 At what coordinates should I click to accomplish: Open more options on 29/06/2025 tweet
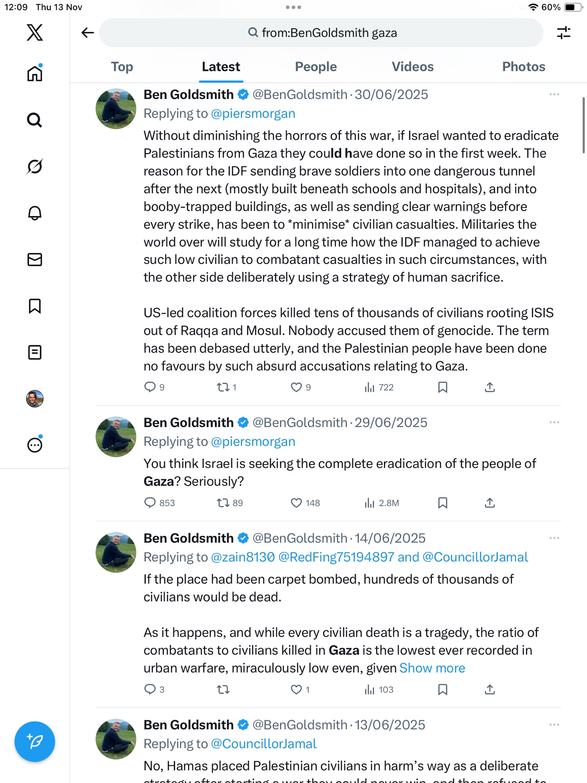554,422
